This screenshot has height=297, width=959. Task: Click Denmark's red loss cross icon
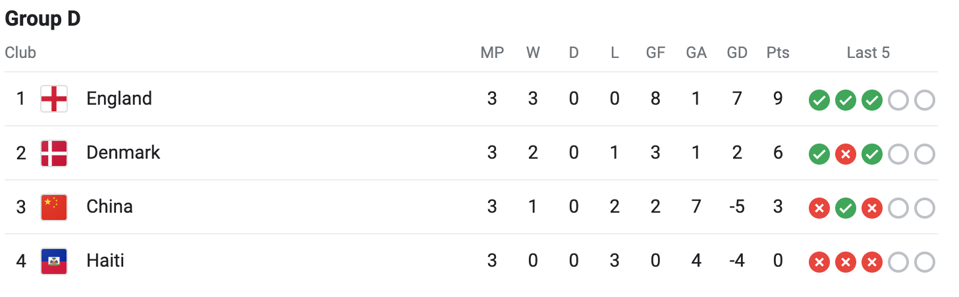pyautogui.click(x=845, y=155)
